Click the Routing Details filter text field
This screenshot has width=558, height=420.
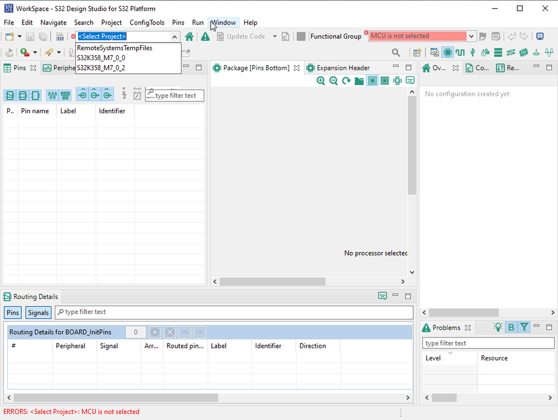click(234, 312)
